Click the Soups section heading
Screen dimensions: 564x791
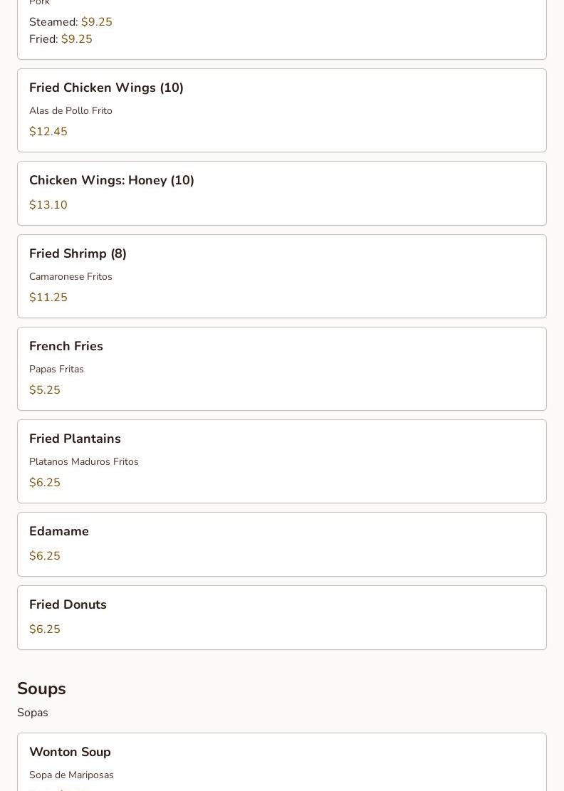point(41,688)
